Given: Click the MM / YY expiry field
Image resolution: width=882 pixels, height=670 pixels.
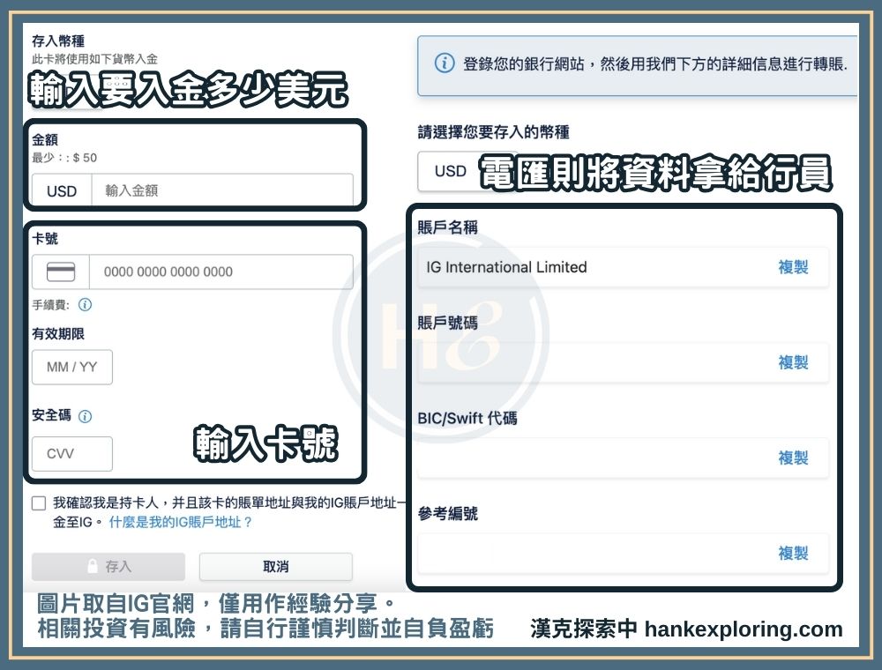Looking at the screenshot, I should pyautogui.click(x=72, y=367).
